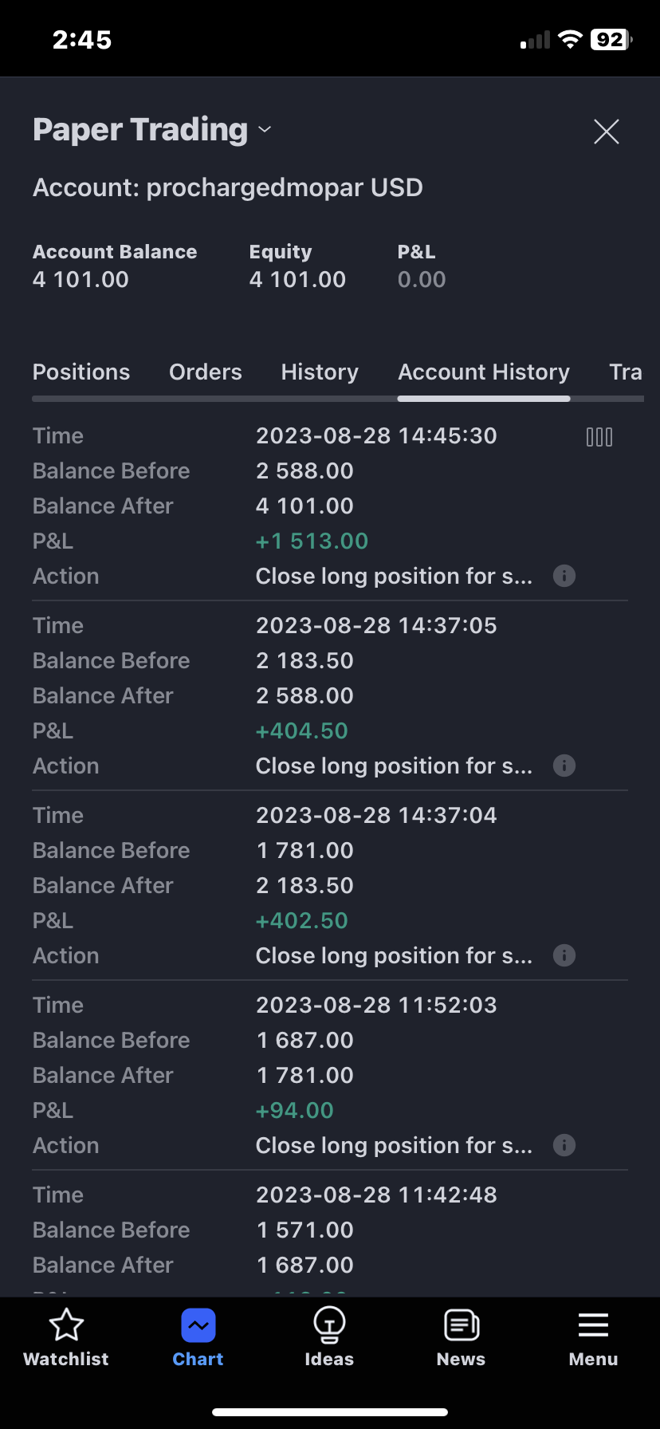Open the History tab

[320, 372]
